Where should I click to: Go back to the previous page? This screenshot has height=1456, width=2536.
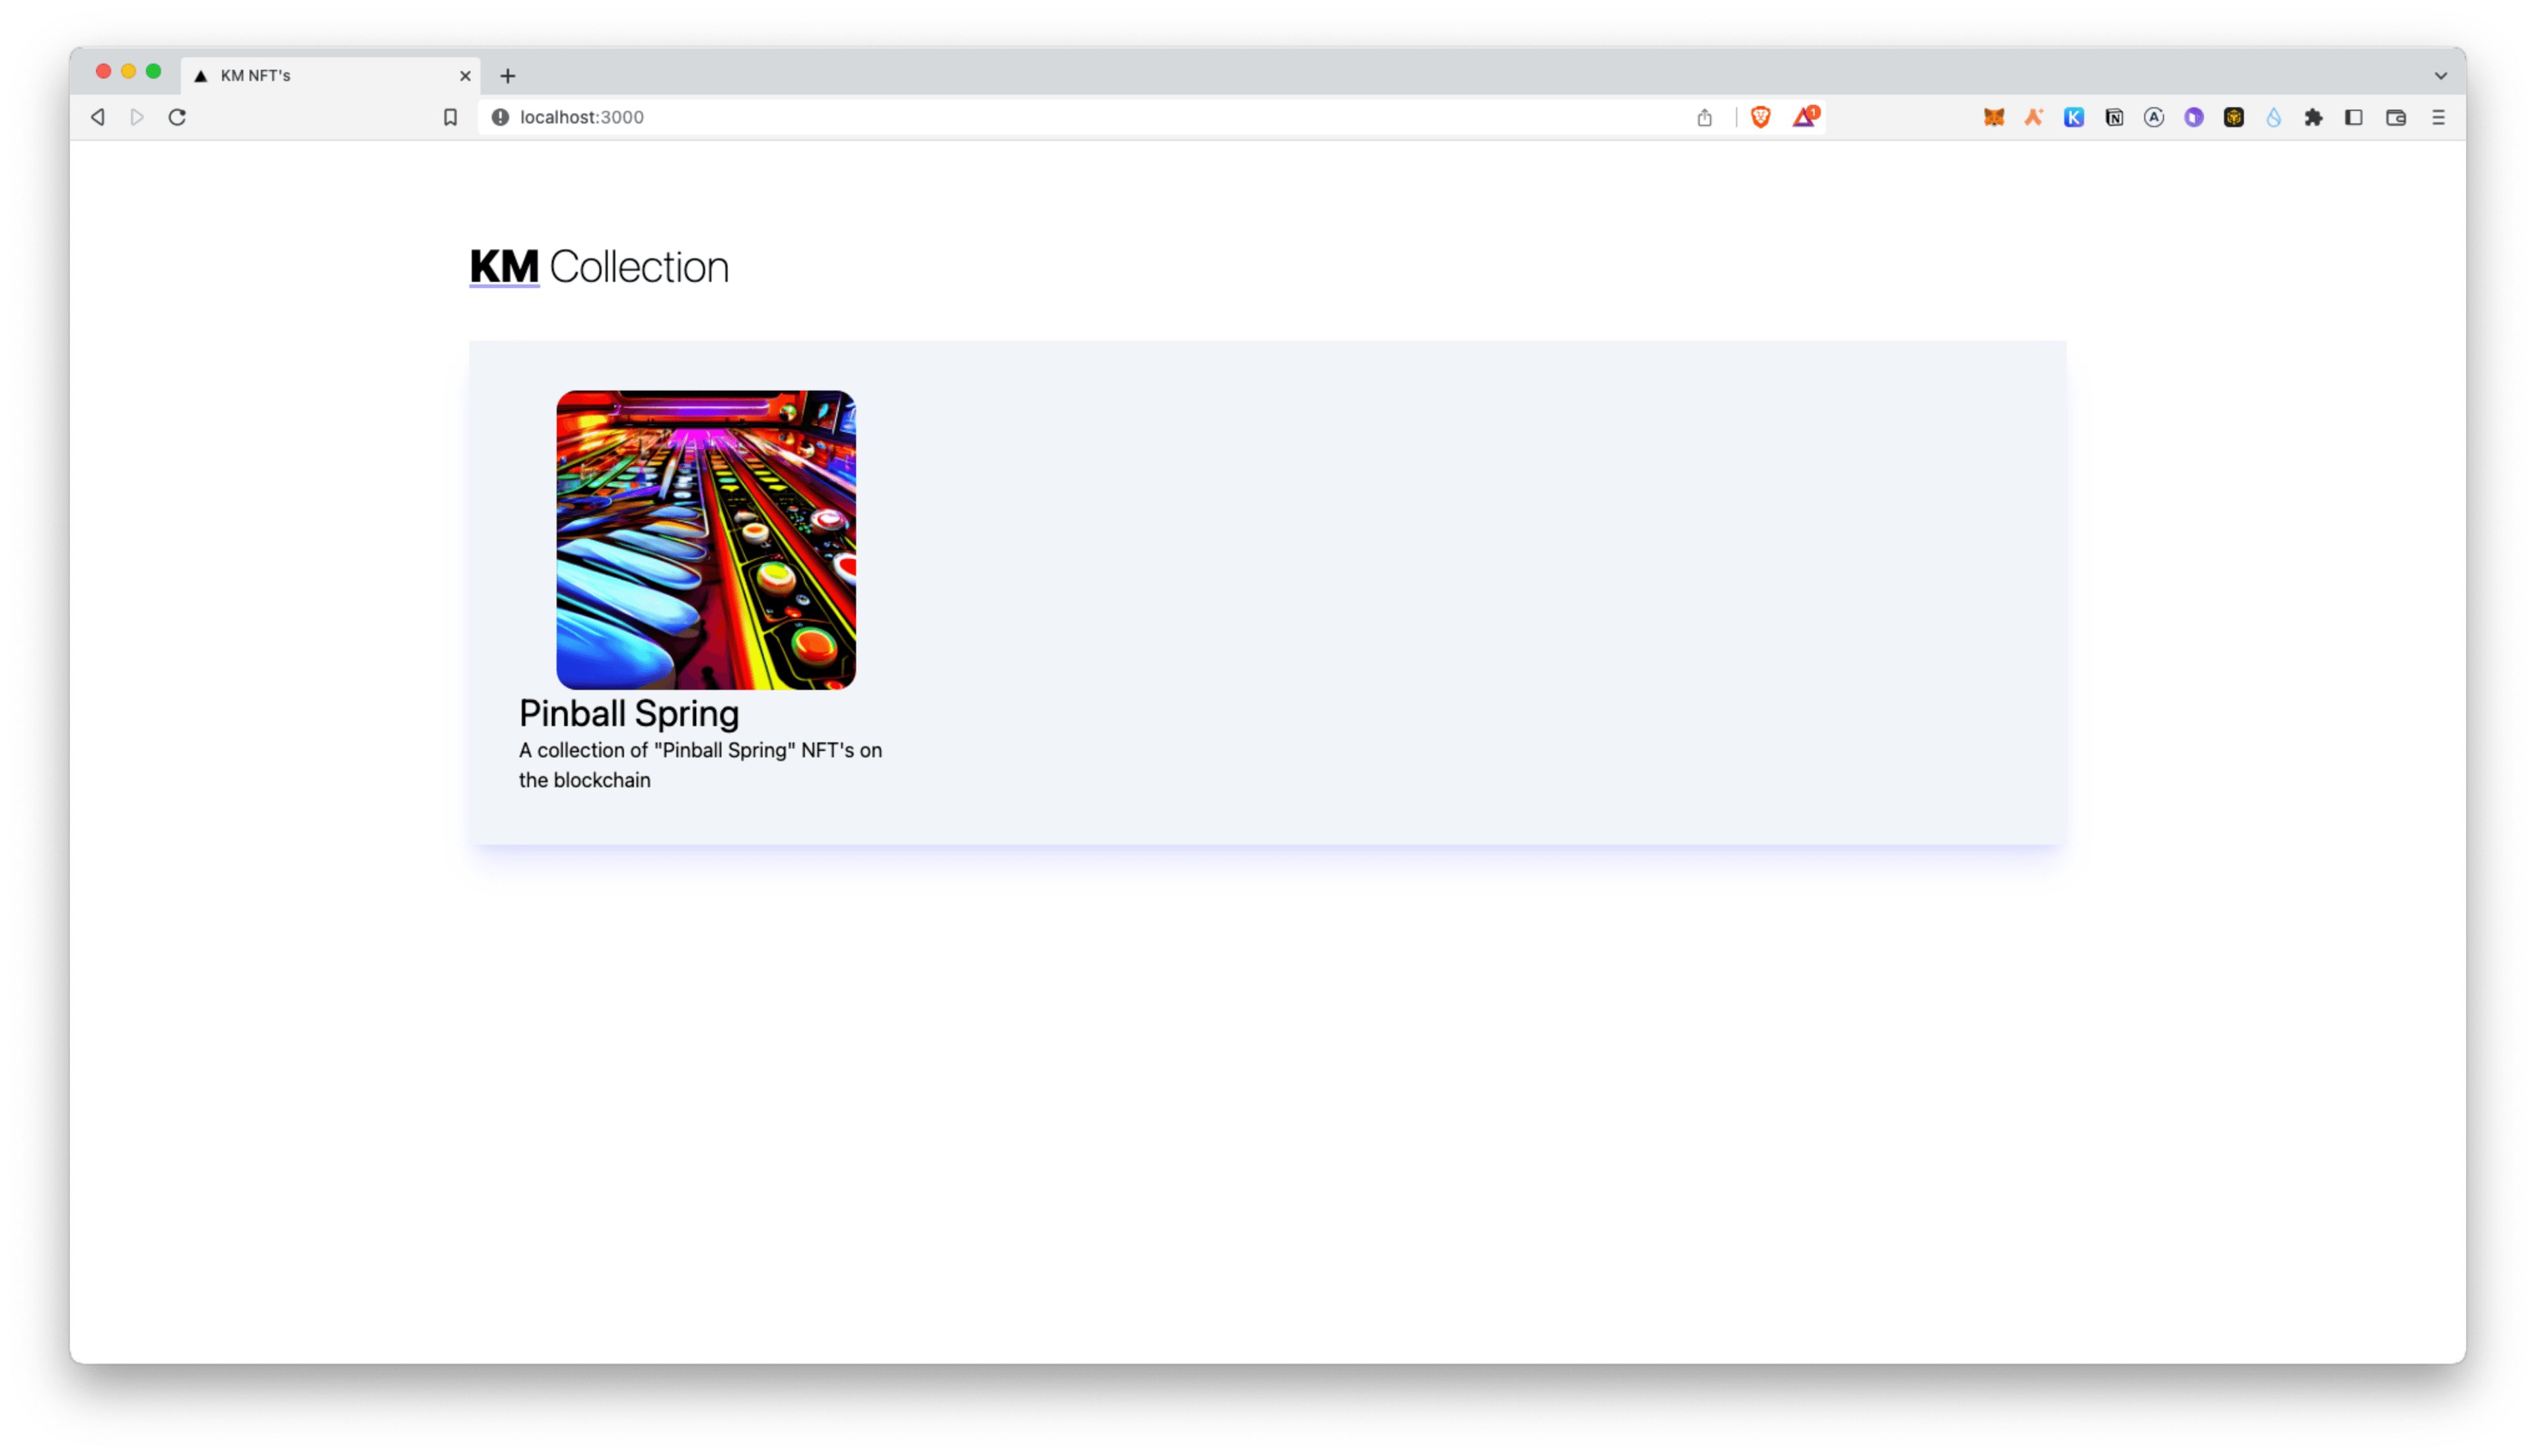[97, 117]
